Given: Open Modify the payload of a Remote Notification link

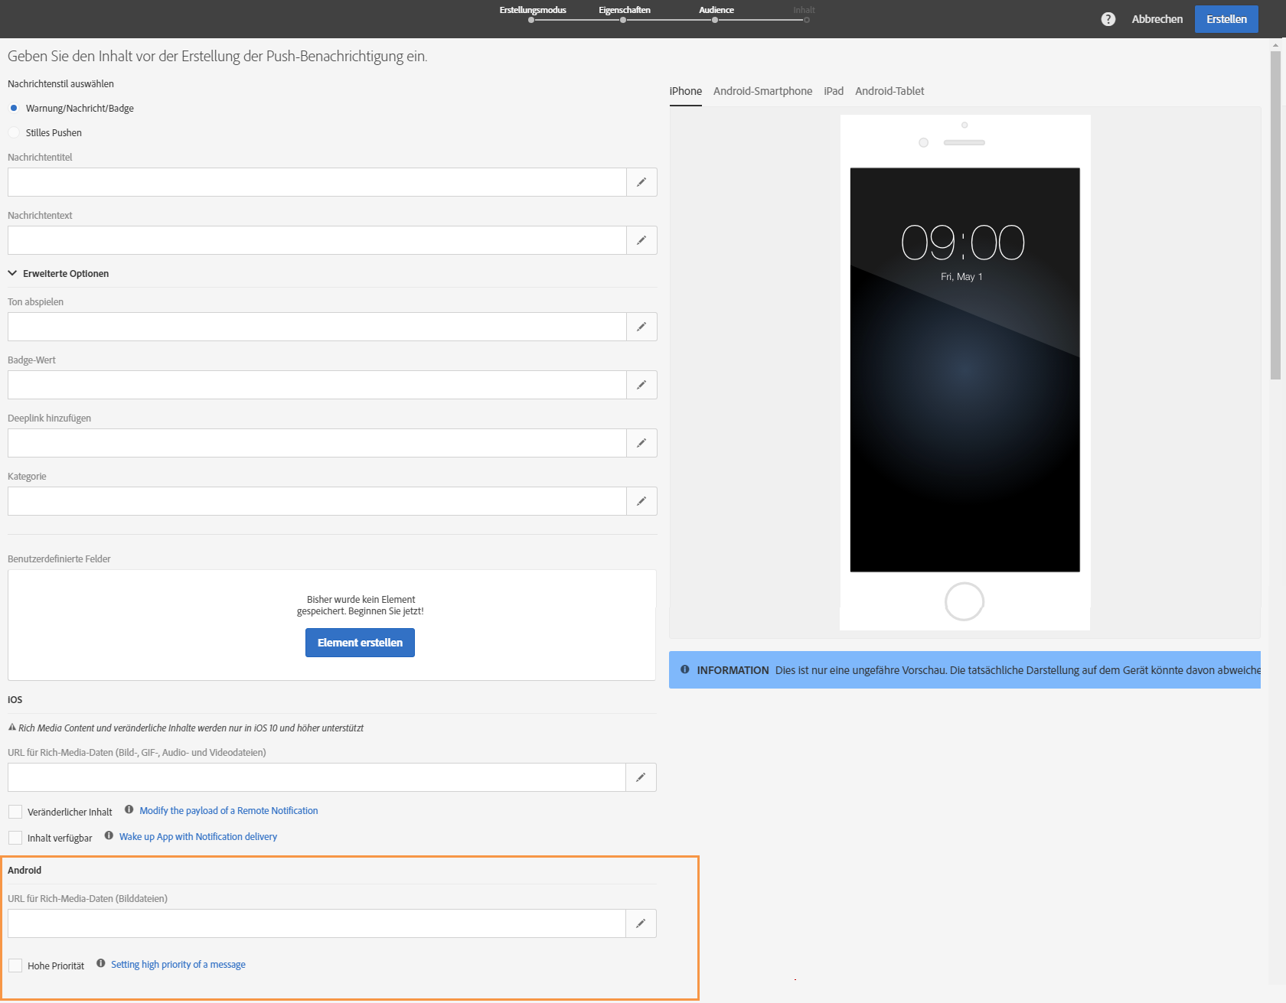Looking at the screenshot, I should (229, 810).
